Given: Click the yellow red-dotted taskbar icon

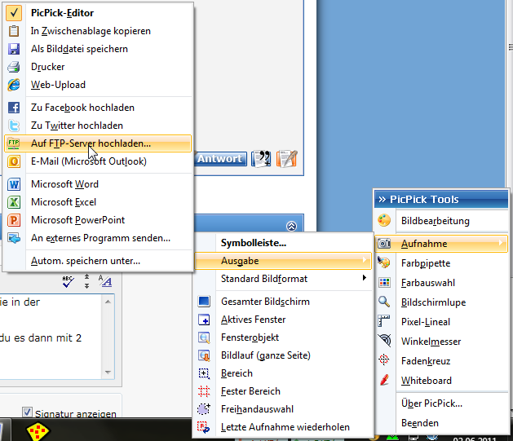Looking at the screenshot, I should [x=38, y=431].
